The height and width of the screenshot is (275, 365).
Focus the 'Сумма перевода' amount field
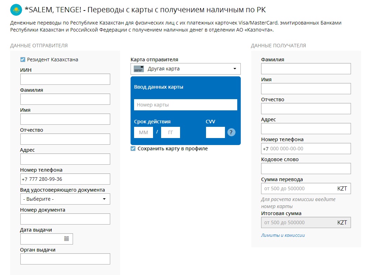click(298, 188)
